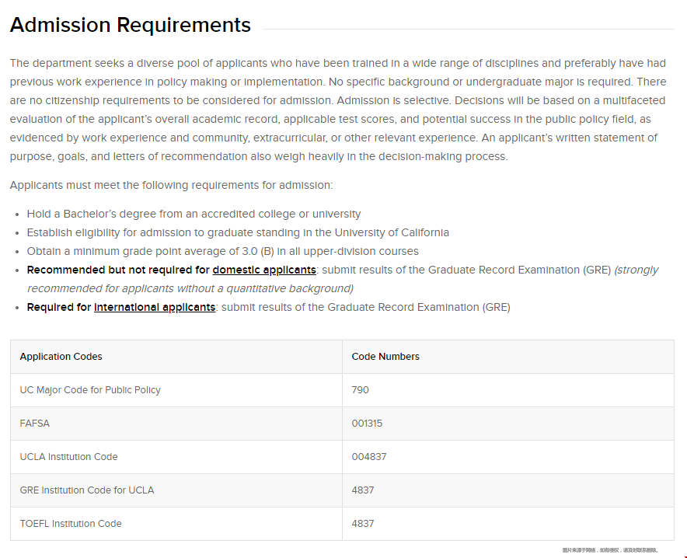The image size is (687, 558).
Task: Click the GRE Institution Code for UCLA label
Action: coord(87,490)
